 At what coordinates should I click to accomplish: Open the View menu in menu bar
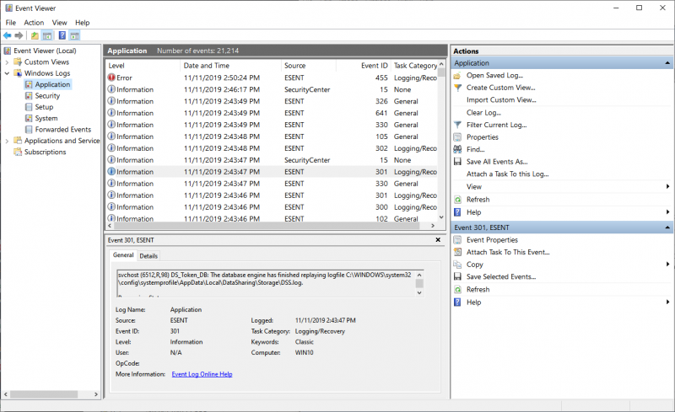pos(59,23)
